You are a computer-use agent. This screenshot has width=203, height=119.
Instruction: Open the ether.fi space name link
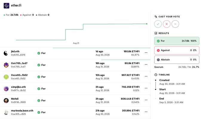16,5
